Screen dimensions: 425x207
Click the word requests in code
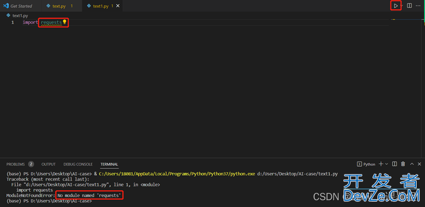pyautogui.click(x=51, y=22)
